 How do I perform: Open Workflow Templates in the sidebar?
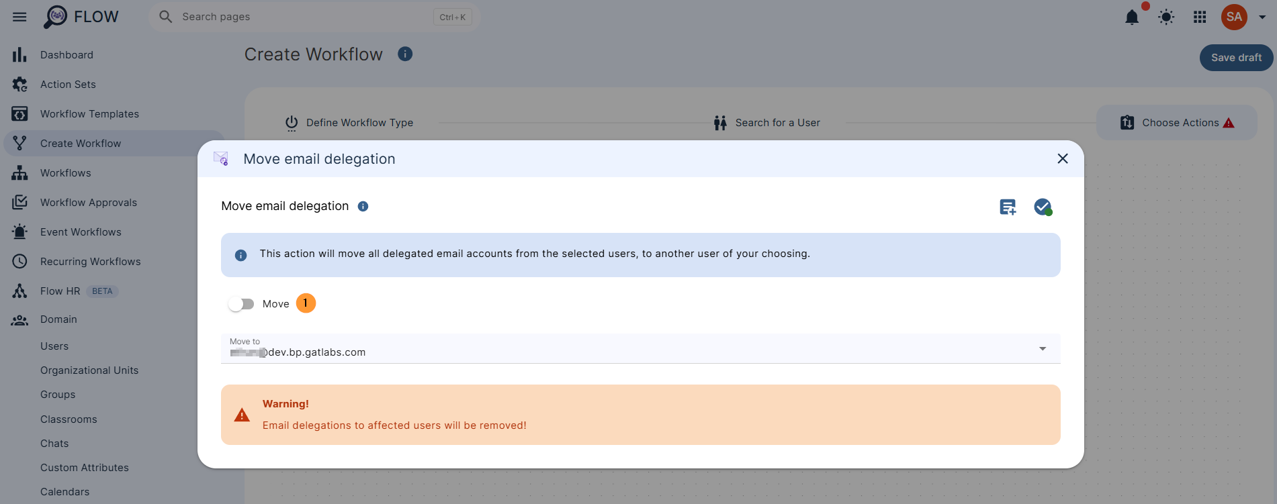[89, 114]
